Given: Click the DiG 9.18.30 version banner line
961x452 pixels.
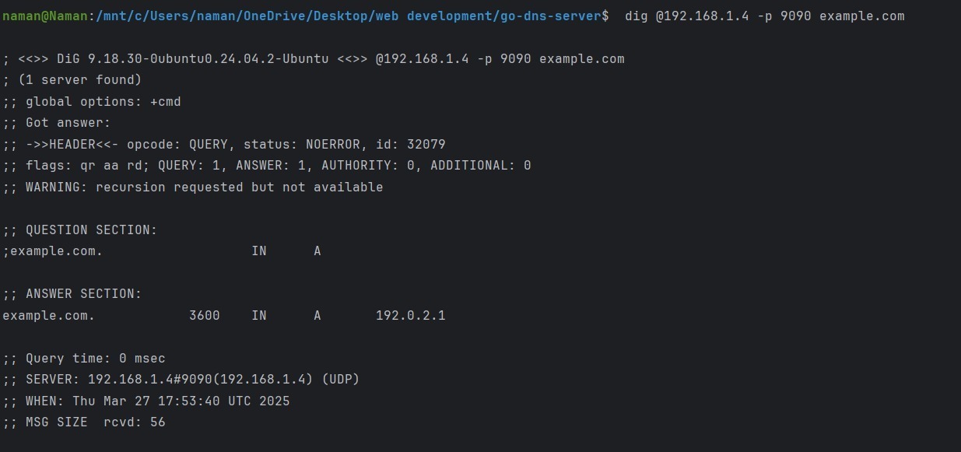Looking at the screenshot, I should click(313, 59).
